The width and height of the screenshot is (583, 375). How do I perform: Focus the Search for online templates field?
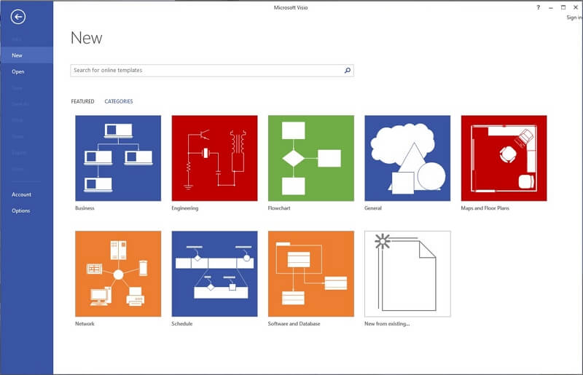tap(212, 70)
